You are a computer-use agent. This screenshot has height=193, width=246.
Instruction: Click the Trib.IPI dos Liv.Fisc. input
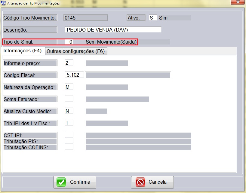tap(69, 123)
